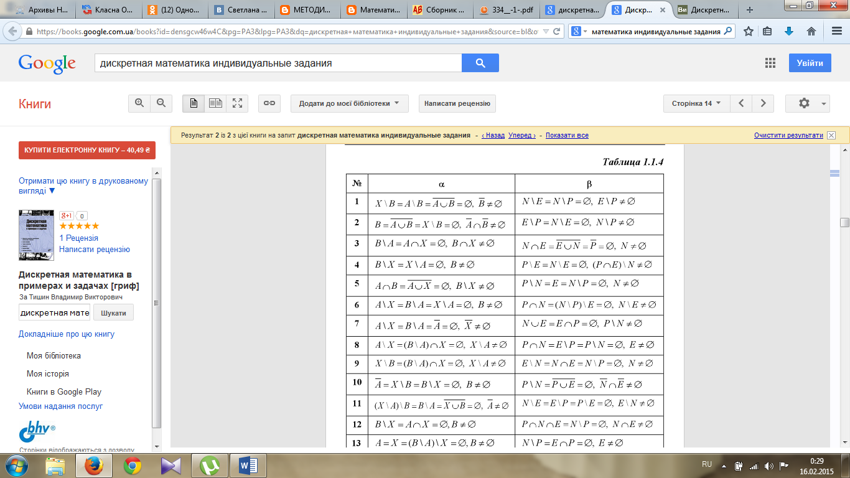Open 'Умови надання послуг' link
Viewport: 850px width, 478px height.
(x=61, y=406)
